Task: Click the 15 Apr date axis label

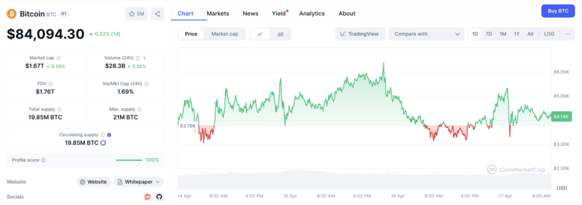Action: pos(290,196)
